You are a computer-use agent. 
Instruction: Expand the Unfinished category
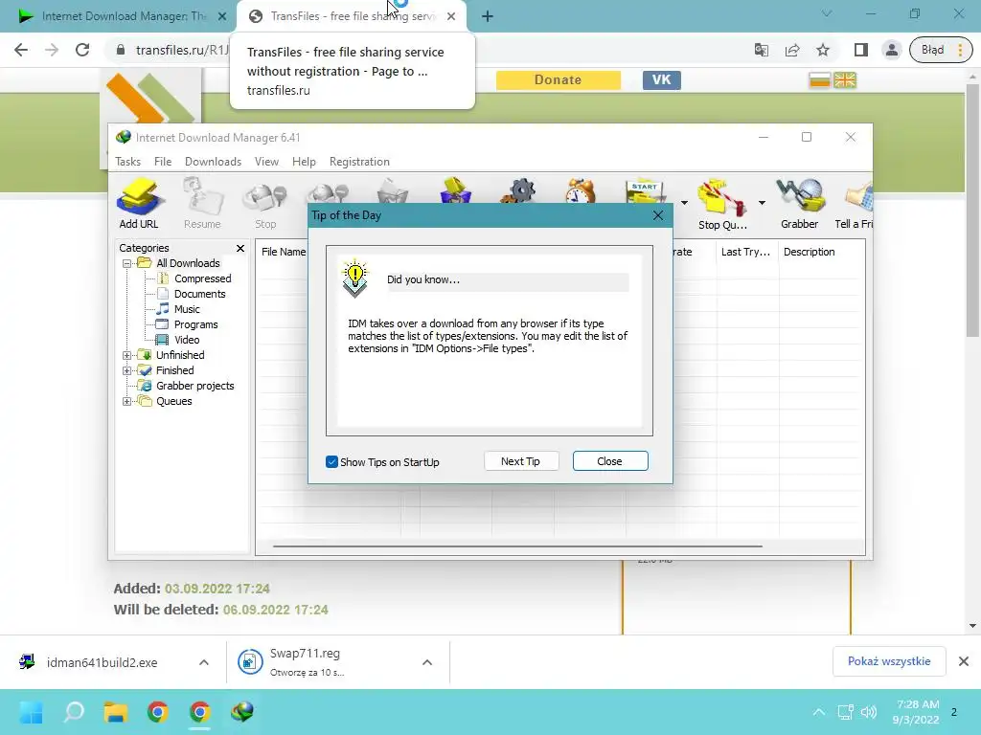click(126, 355)
